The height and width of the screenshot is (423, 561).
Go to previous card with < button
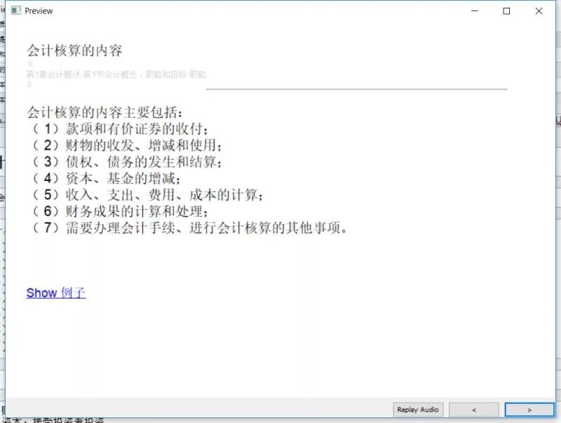pyautogui.click(x=474, y=410)
